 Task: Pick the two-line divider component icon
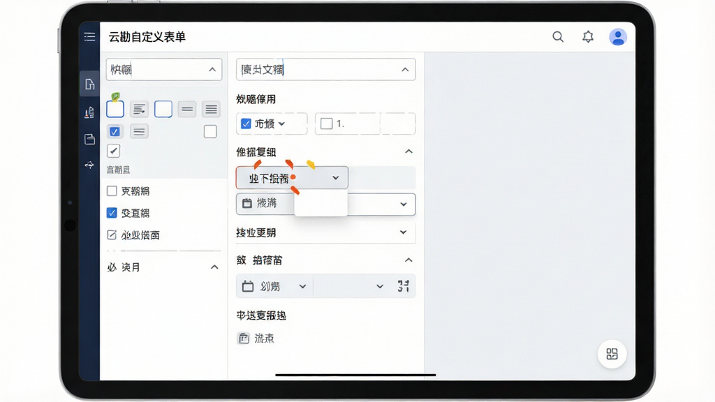coord(187,109)
